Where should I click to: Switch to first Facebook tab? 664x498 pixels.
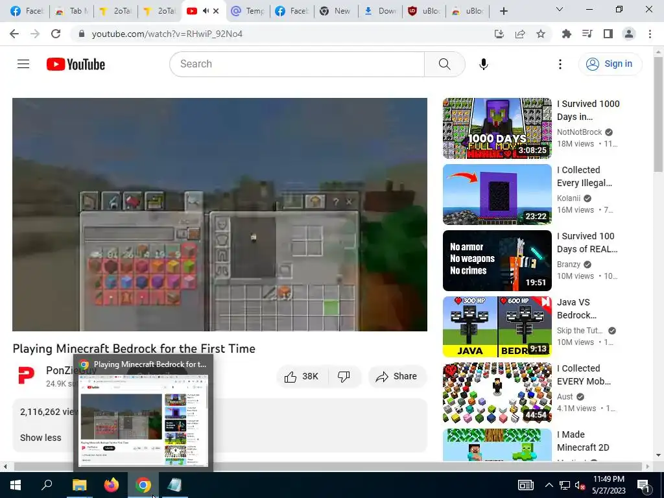(x=27, y=11)
